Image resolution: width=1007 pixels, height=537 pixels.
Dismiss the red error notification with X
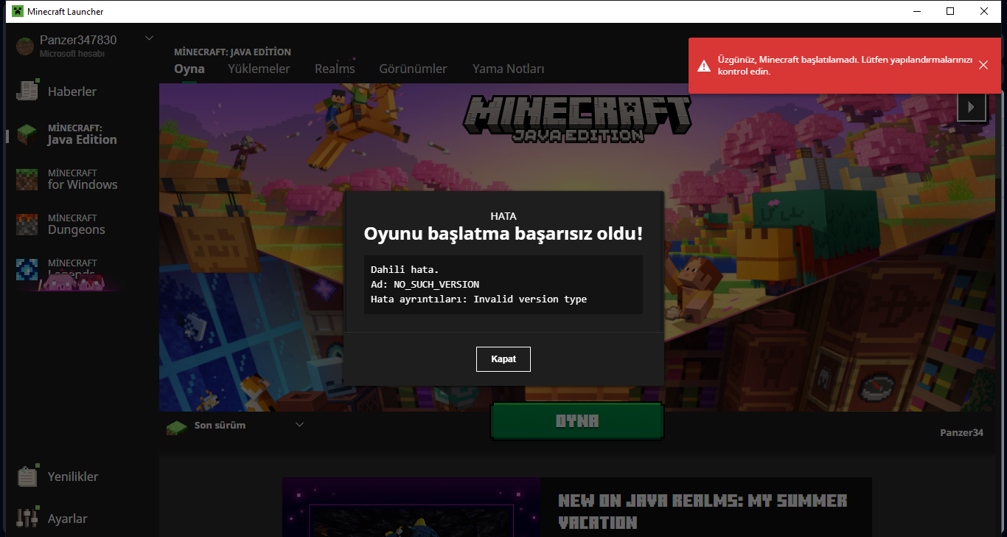[983, 65]
